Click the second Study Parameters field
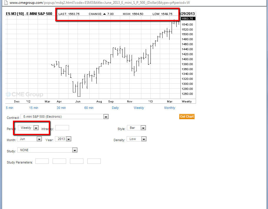The height and width of the screenshot is (209, 268). (x=59, y=161)
